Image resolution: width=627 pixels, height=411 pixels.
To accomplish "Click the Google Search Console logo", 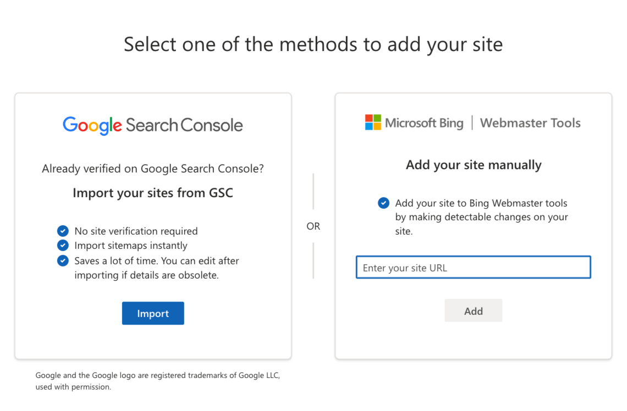I will point(152,124).
